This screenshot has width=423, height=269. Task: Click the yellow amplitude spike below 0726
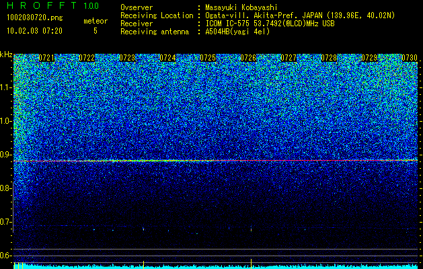click(251, 264)
